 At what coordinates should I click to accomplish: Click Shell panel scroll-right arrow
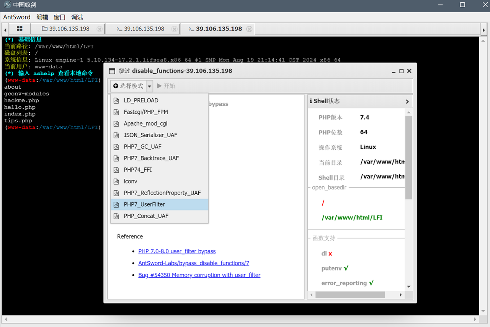401,295
